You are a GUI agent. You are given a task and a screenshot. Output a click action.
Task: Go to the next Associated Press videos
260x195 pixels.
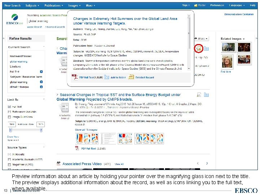[x=207, y=163]
